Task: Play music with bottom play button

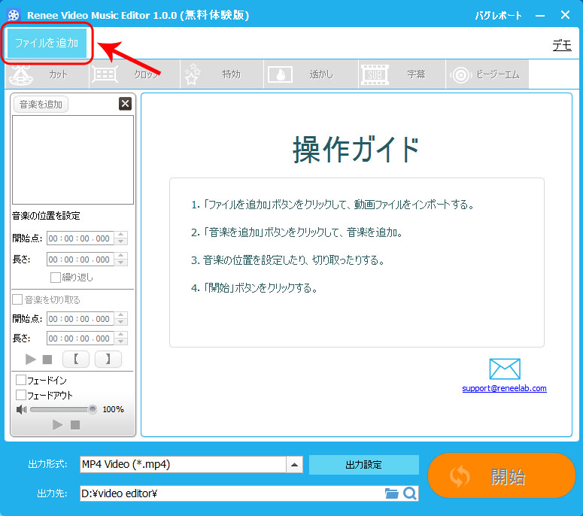Action: coord(57,424)
